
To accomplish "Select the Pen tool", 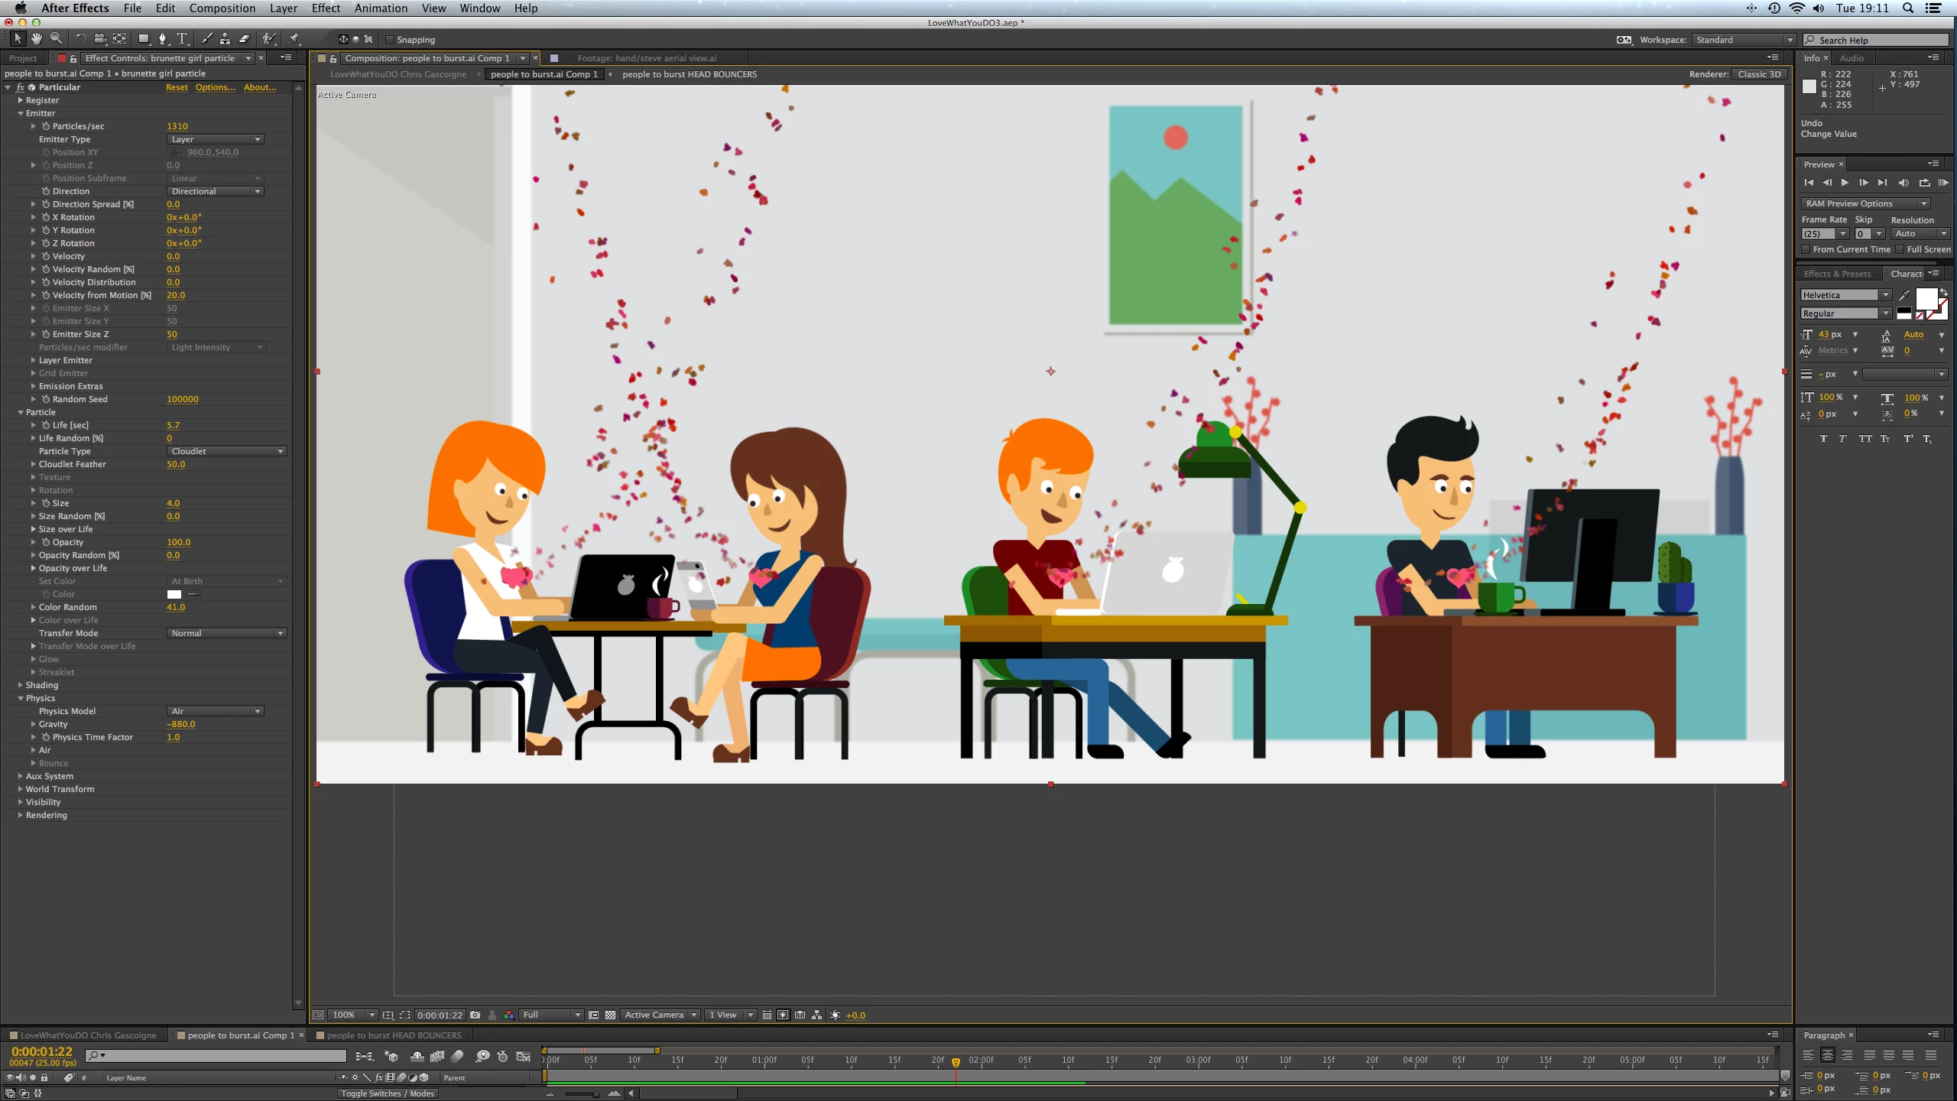I will point(162,39).
